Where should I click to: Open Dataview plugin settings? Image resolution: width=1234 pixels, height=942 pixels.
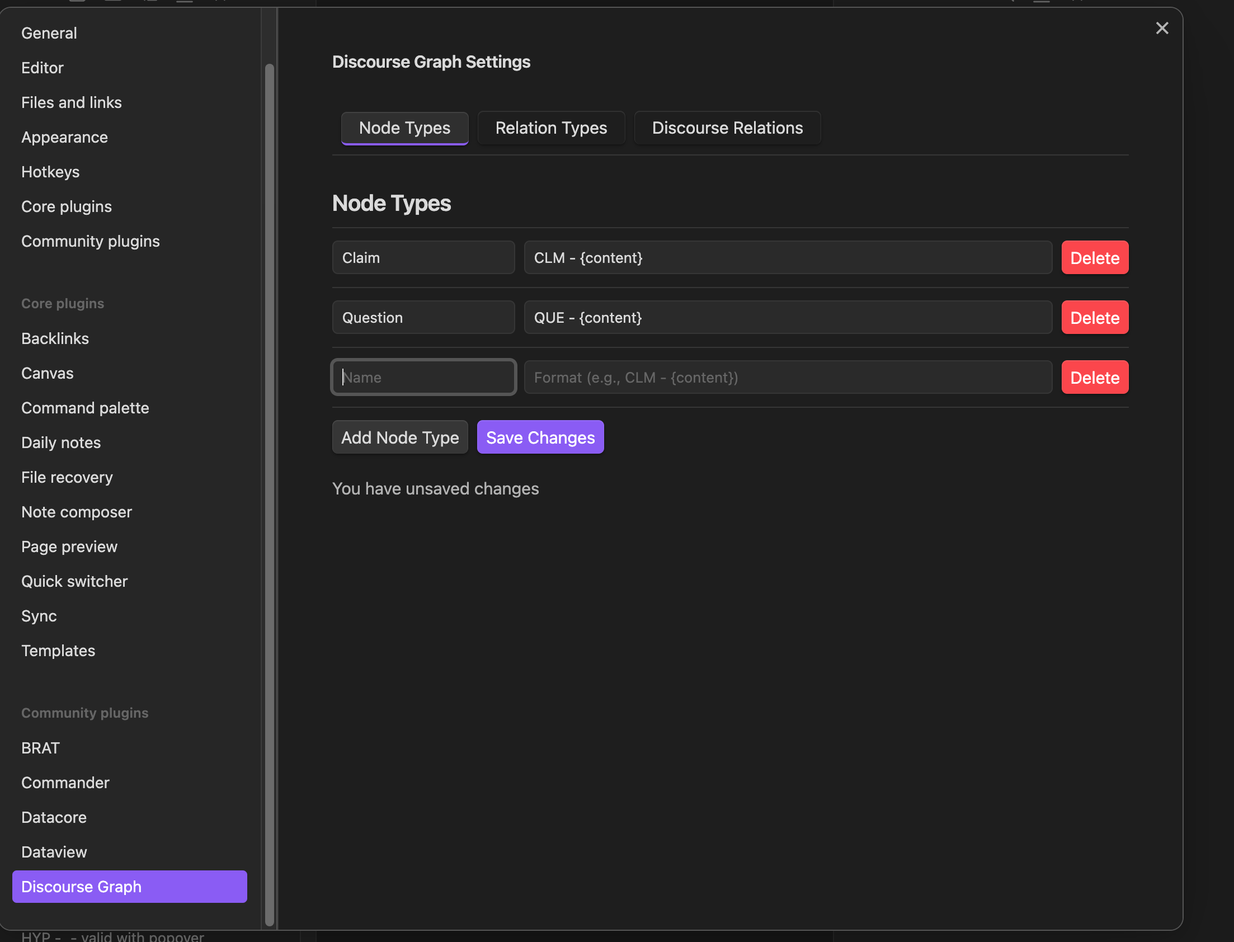click(x=54, y=852)
